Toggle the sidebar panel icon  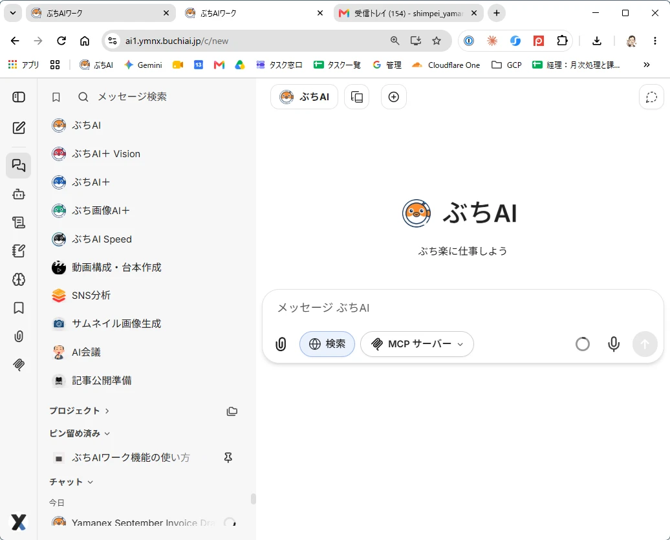18,98
